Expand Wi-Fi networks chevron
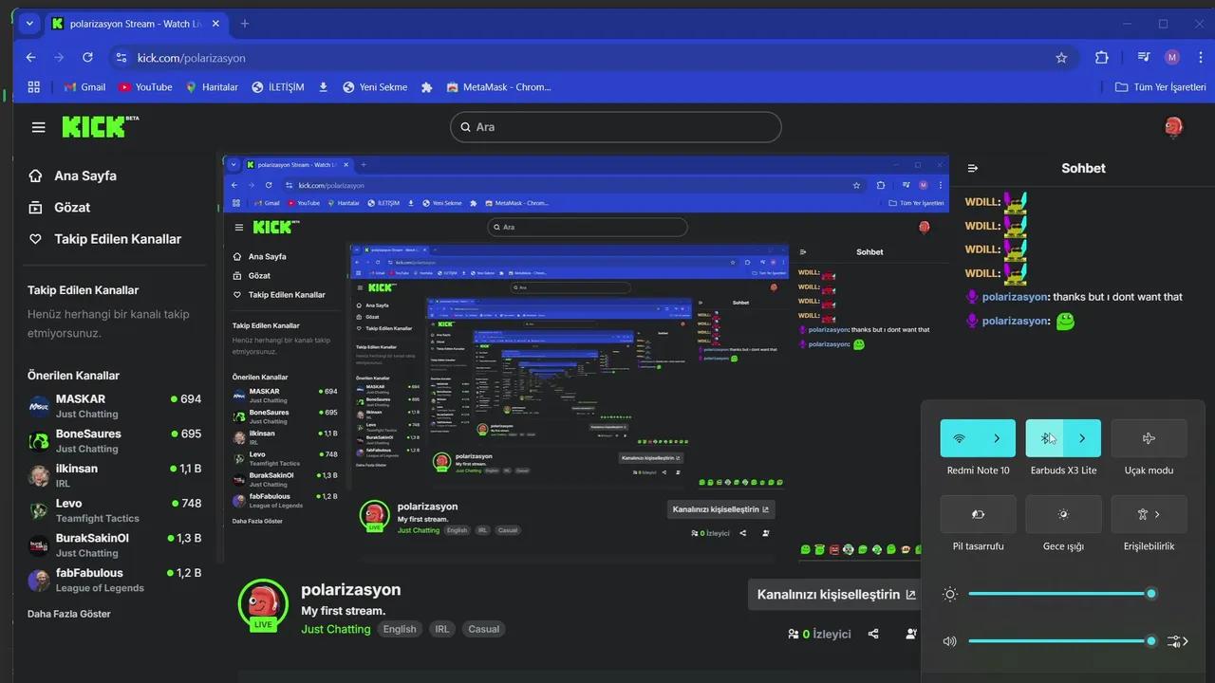Screen dimensions: 1215x683 [x=997, y=438]
